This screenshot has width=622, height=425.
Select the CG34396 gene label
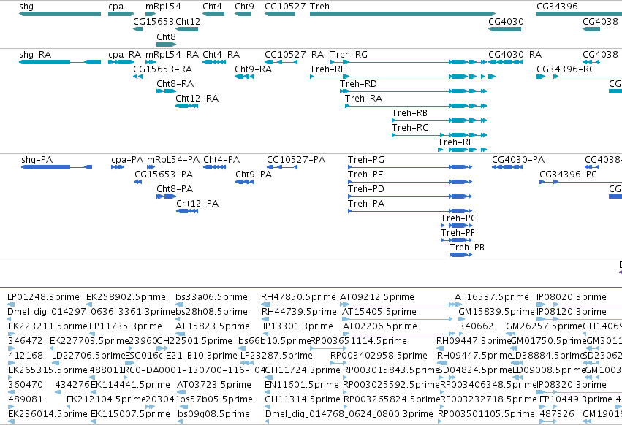coord(557,7)
